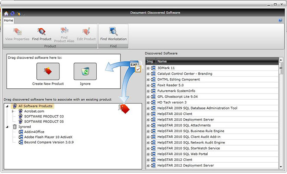The width and height of the screenshot is (287, 174).
Task: Click the software icon for Foxit Reader 5.0
Action: click(x=153, y=85)
